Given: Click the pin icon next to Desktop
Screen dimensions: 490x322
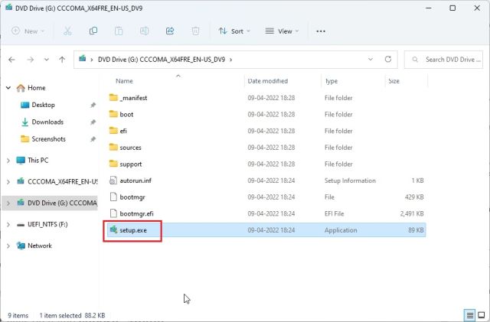Looking at the screenshot, I should click(93, 105).
